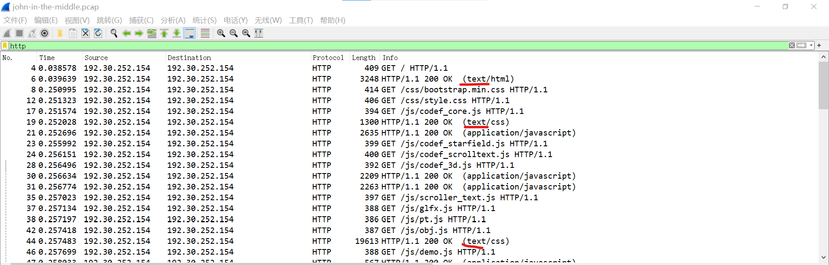Open the 捕获(C) menu
This screenshot has width=829, height=265.
click(x=141, y=20)
